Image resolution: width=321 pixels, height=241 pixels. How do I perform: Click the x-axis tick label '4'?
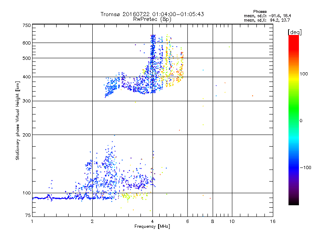point(152,221)
